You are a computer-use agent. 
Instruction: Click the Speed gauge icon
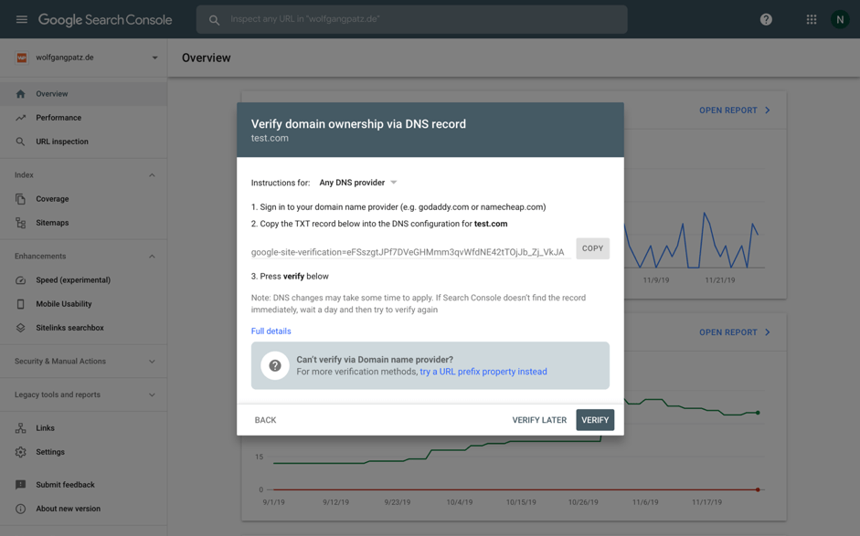pos(20,280)
